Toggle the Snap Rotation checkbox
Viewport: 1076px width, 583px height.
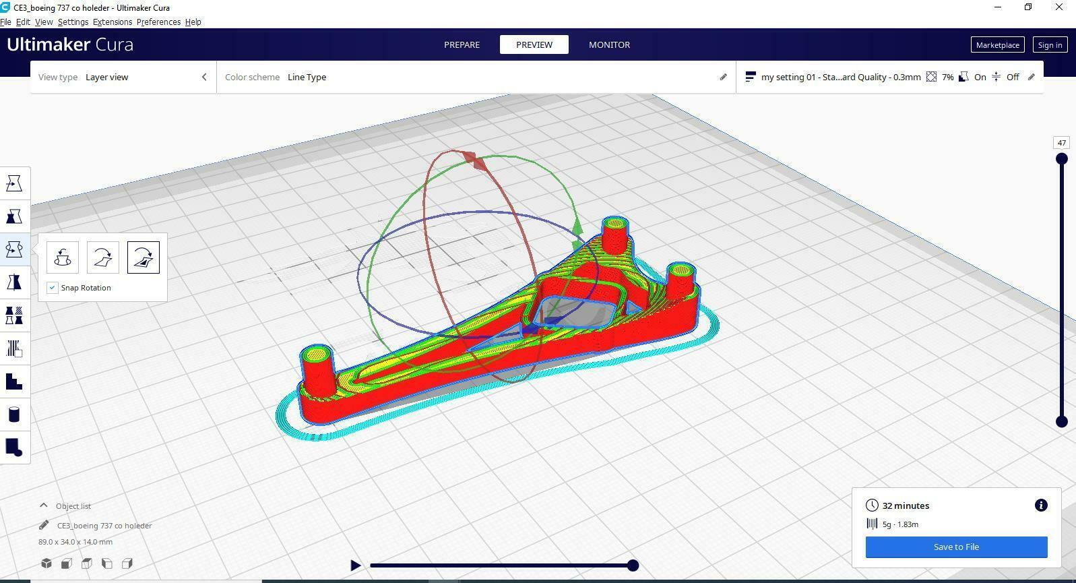pyautogui.click(x=53, y=288)
